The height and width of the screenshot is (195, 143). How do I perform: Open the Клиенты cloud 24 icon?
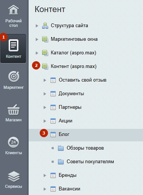click(14, 142)
